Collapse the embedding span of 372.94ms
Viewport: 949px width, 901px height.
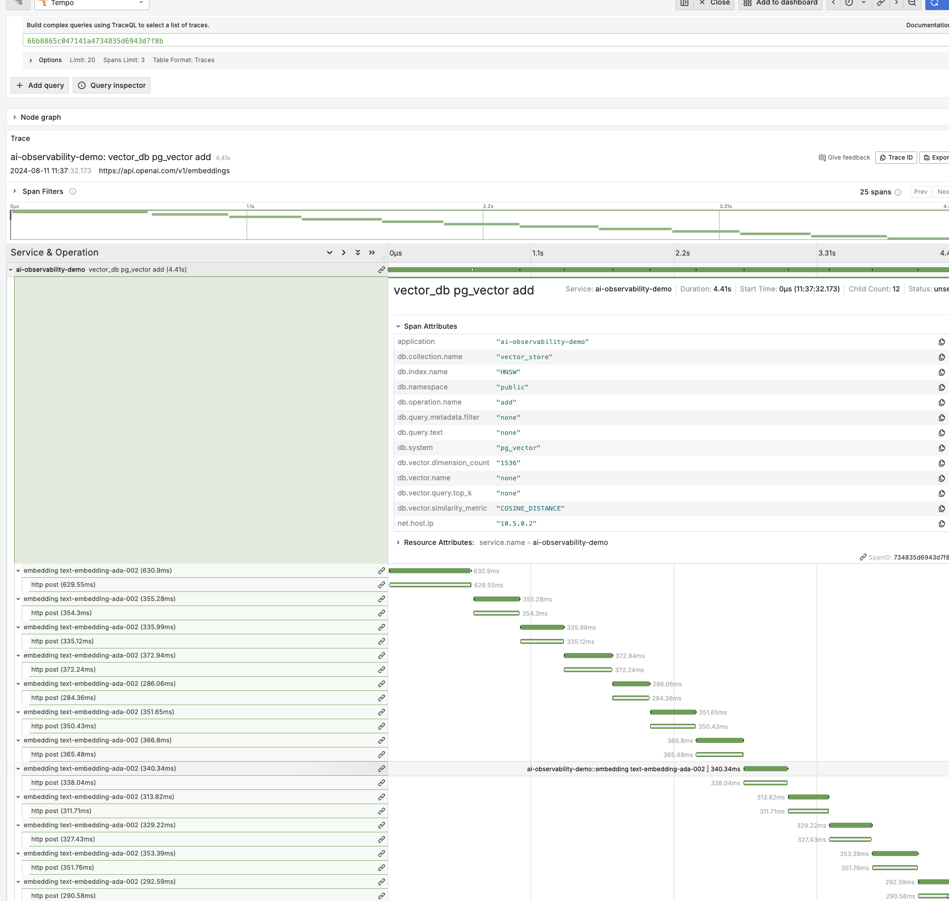[x=19, y=656]
